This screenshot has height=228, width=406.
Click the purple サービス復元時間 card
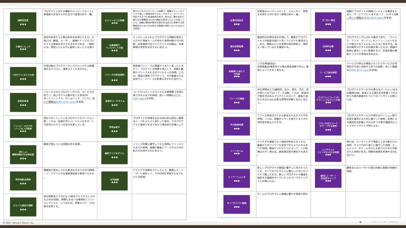click(x=328, y=74)
